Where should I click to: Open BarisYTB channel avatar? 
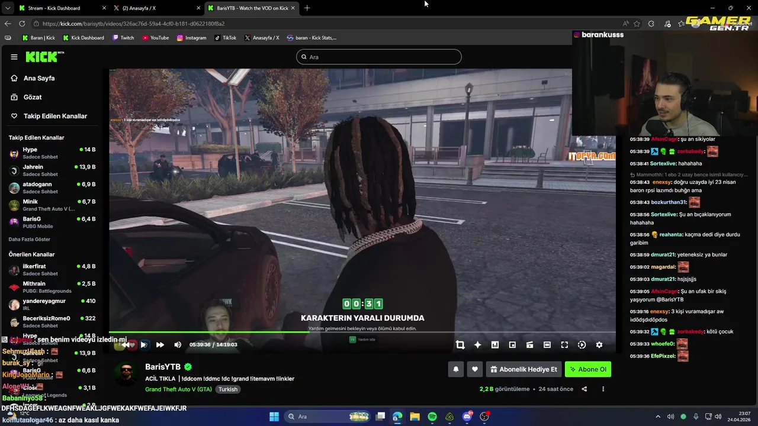[x=126, y=375]
